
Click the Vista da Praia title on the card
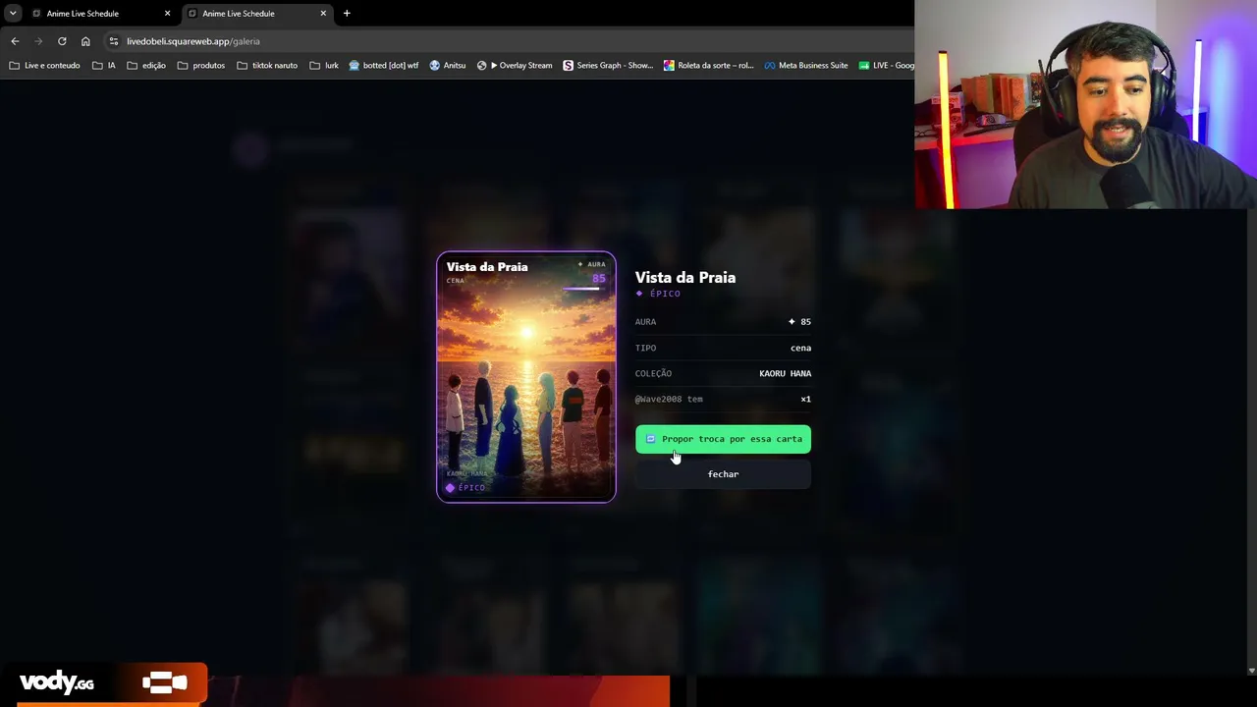(x=487, y=267)
